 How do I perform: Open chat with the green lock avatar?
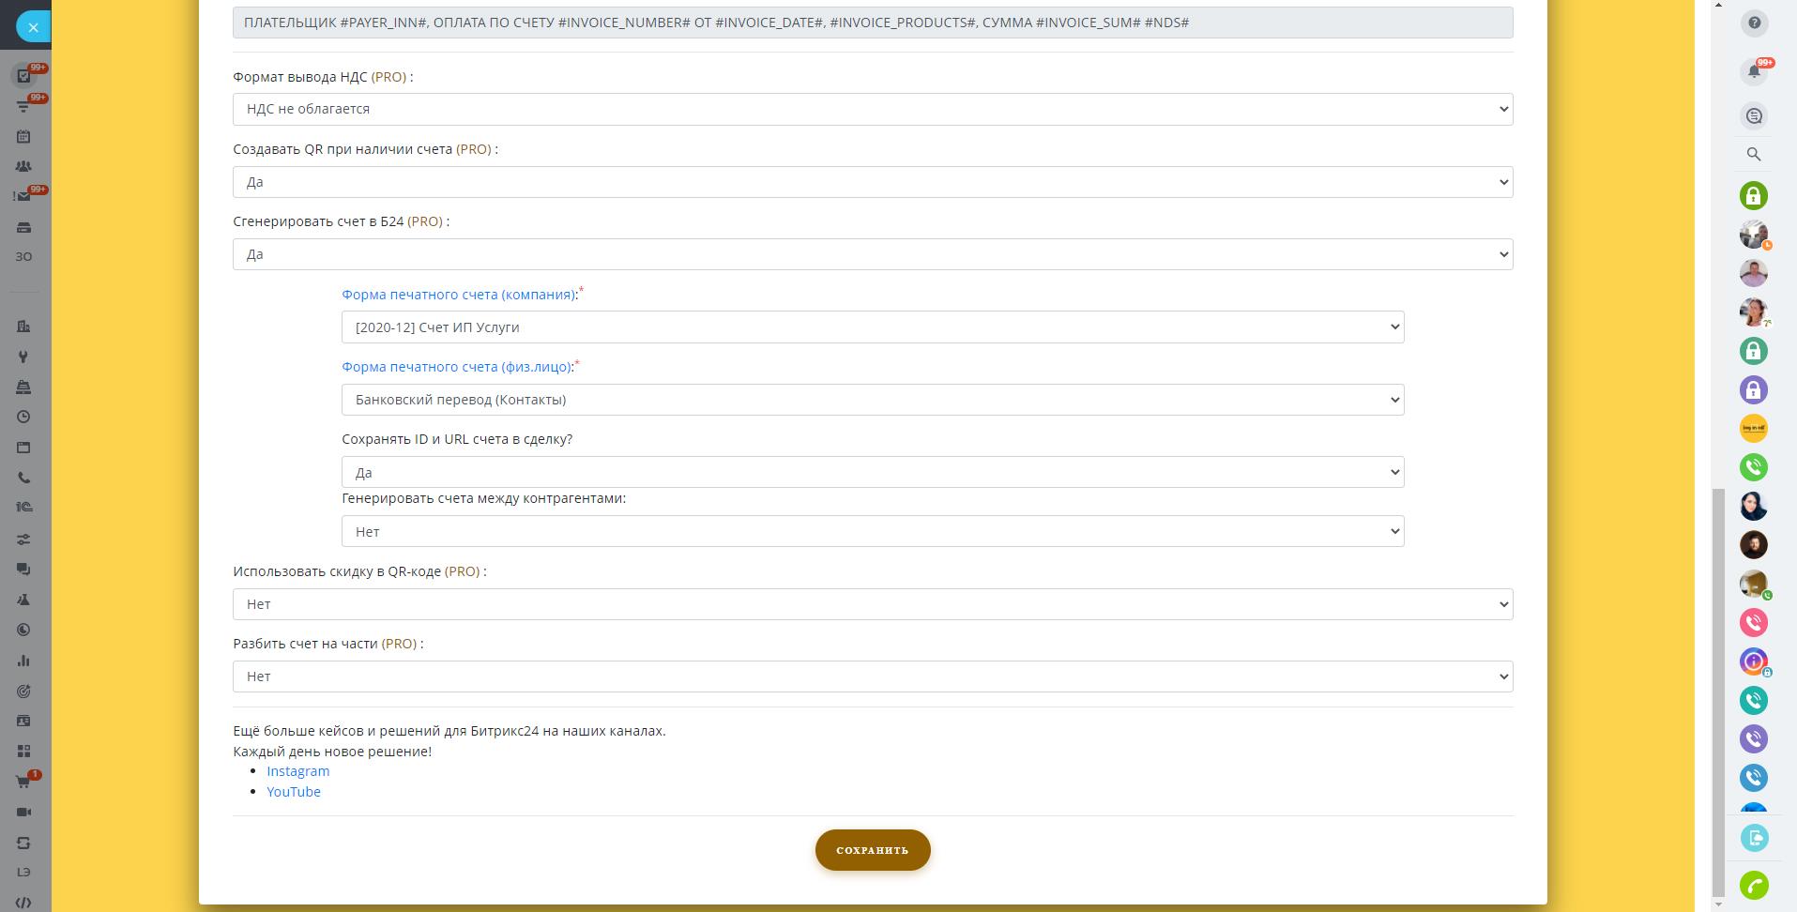click(x=1754, y=195)
